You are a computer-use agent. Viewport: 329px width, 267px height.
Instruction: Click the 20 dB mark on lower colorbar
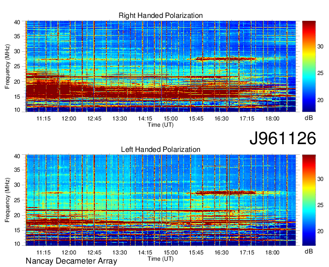(320, 231)
